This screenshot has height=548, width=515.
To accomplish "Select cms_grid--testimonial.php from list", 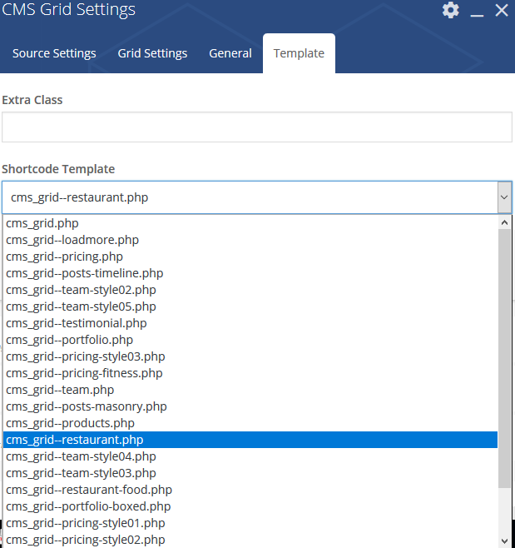I will (x=77, y=323).
